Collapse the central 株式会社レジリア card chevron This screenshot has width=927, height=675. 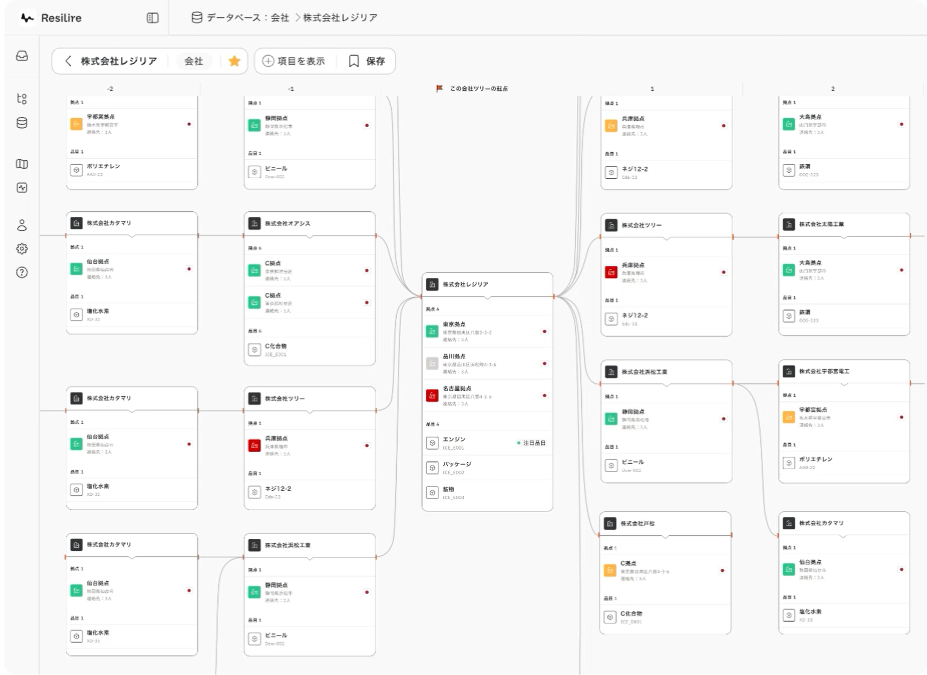coord(488,297)
